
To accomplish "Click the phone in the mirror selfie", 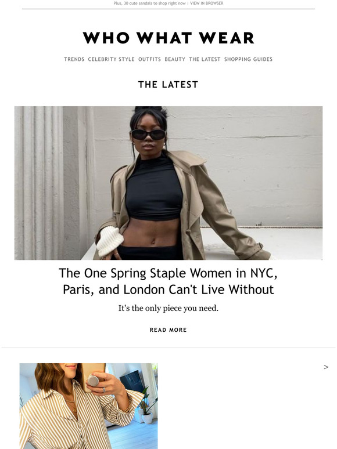I will [x=92, y=377].
